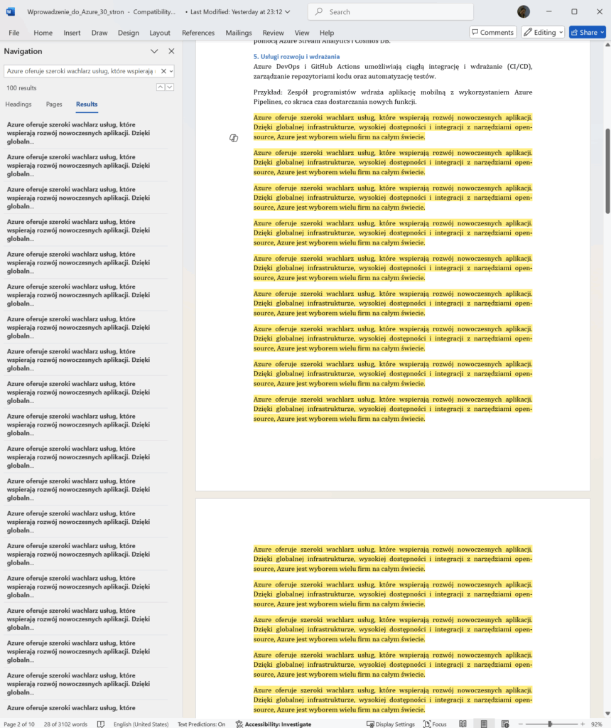Close the Navigation pane
This screenshot has width=611, height=728.
(x=171, y=51)
